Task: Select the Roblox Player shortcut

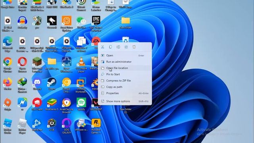Action: tap(22, 123)
